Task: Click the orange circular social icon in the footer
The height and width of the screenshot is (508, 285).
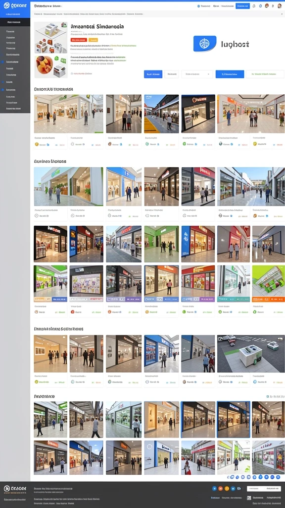Action: [x=220, y=488]
